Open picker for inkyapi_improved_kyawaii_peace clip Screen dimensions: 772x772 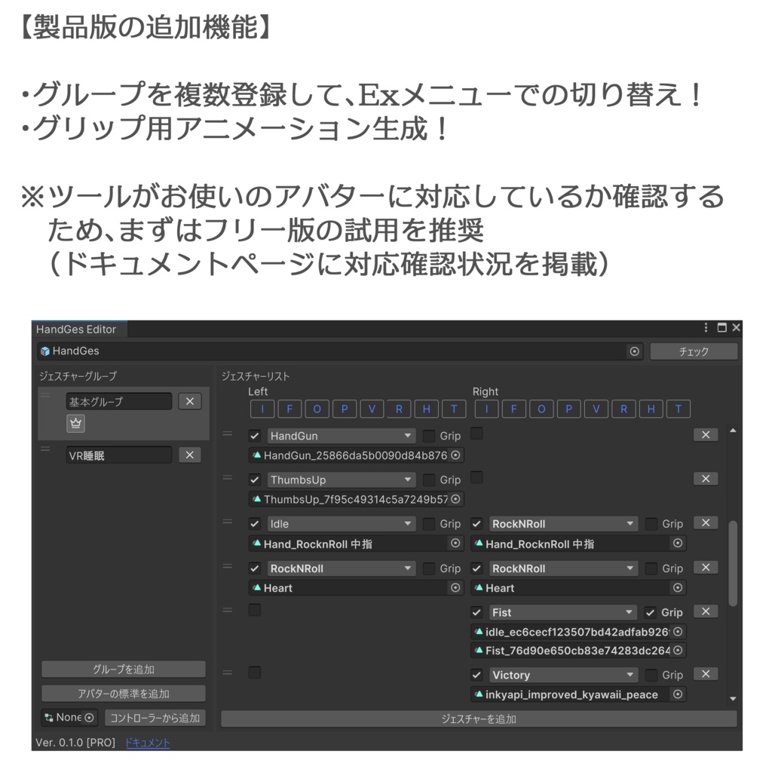click(676, 694)
